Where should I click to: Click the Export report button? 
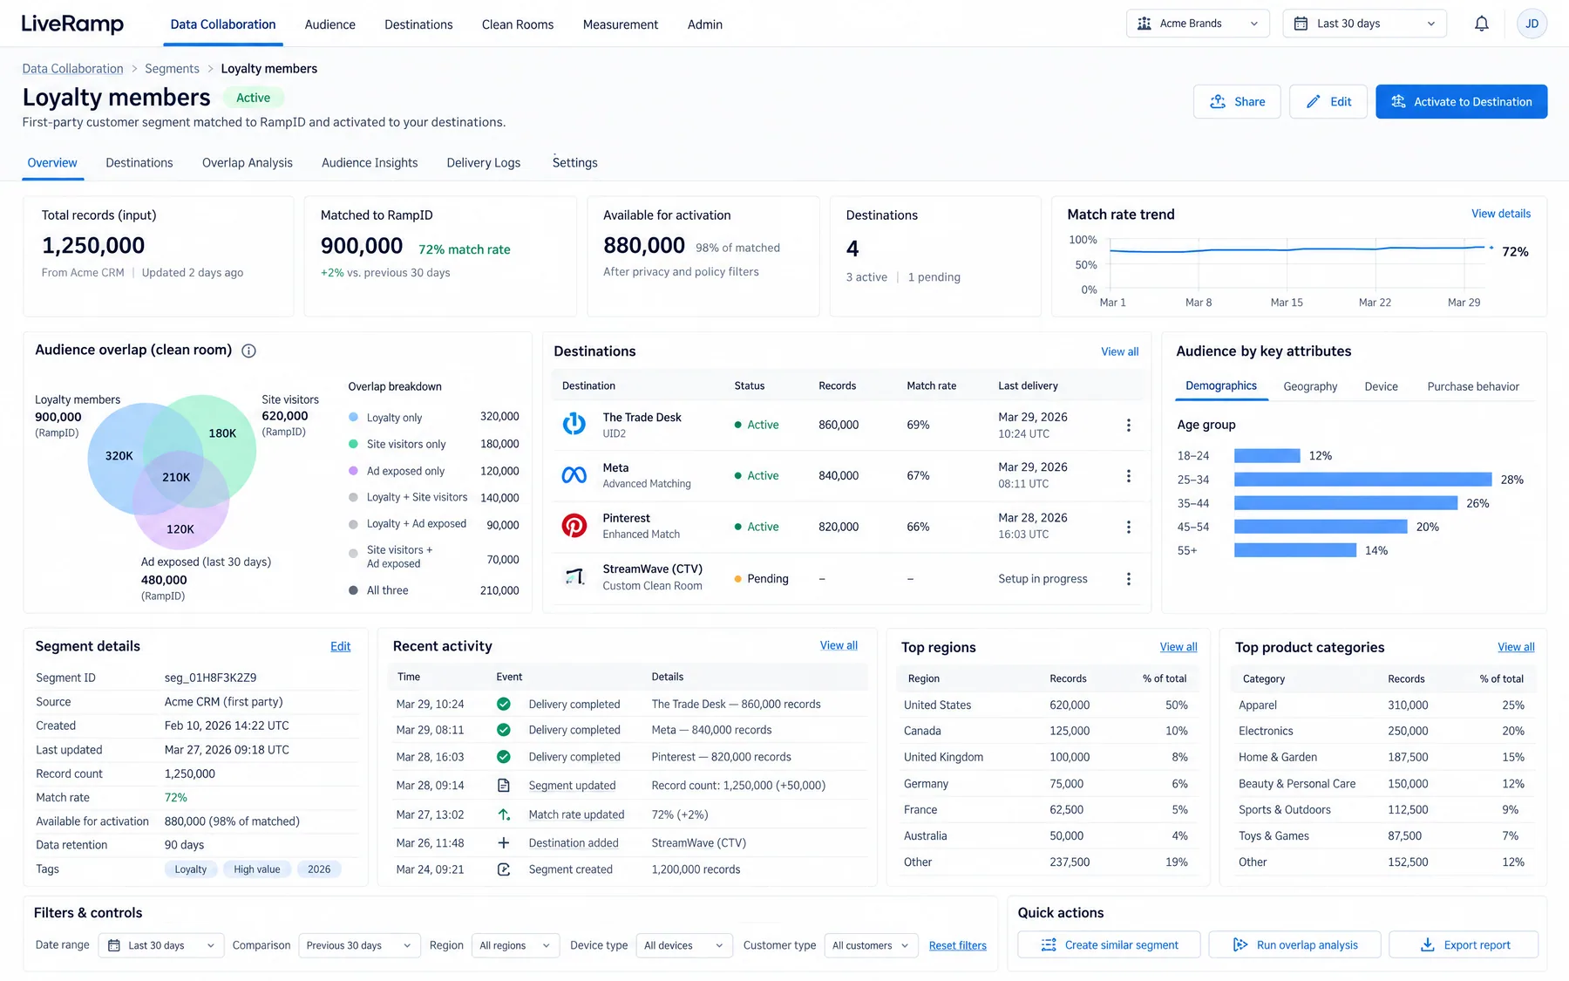point(1463,945)
